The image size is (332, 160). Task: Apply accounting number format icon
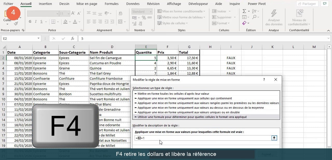click(x=134, y=18)
